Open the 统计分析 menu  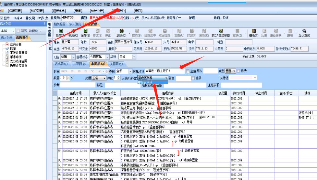[97, 11]
